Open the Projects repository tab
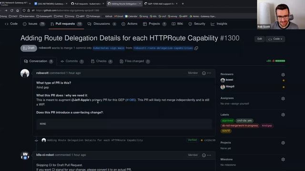Screen dimensions: 305x171 click(154, 24)
